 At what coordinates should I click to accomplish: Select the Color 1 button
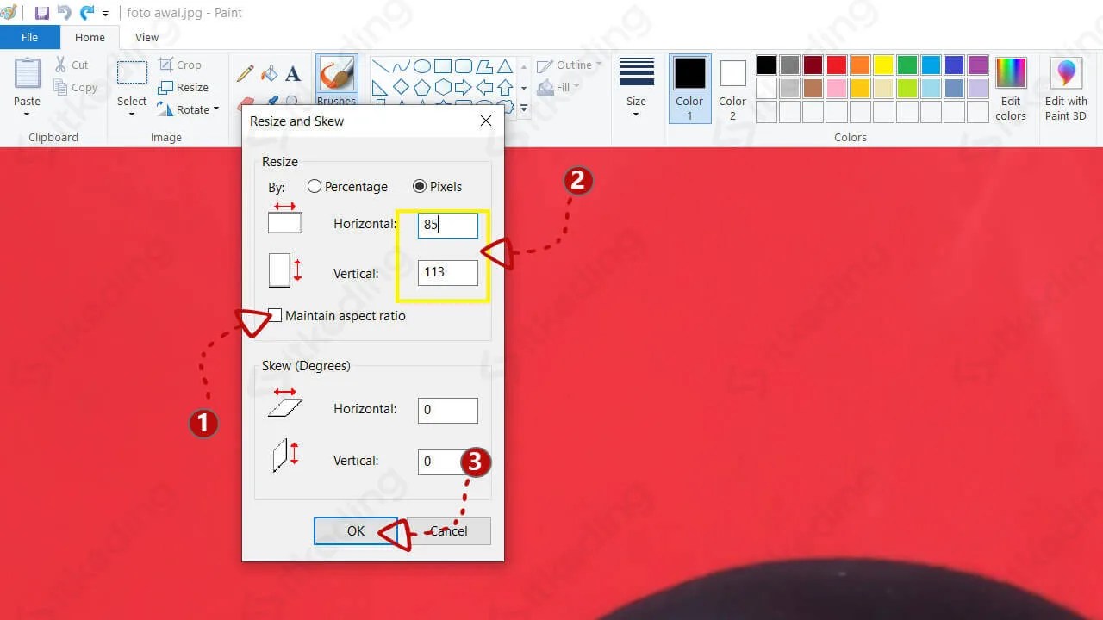point(689,89)
